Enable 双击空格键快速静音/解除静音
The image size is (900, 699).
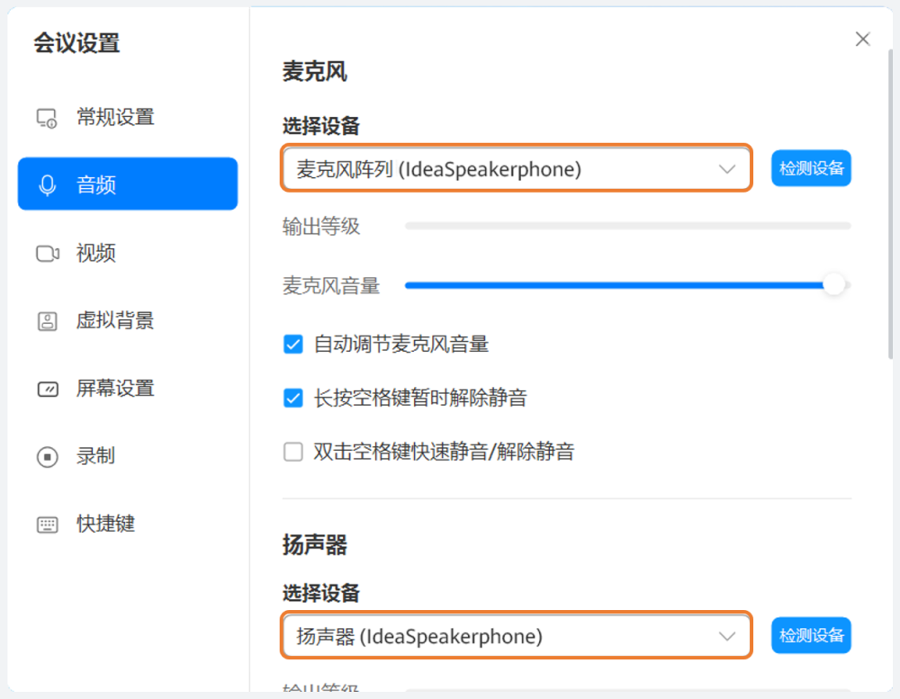292,452
